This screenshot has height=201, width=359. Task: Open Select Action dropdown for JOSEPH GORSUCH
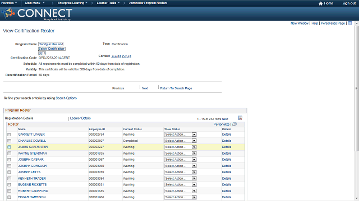(x=181, y=166)
